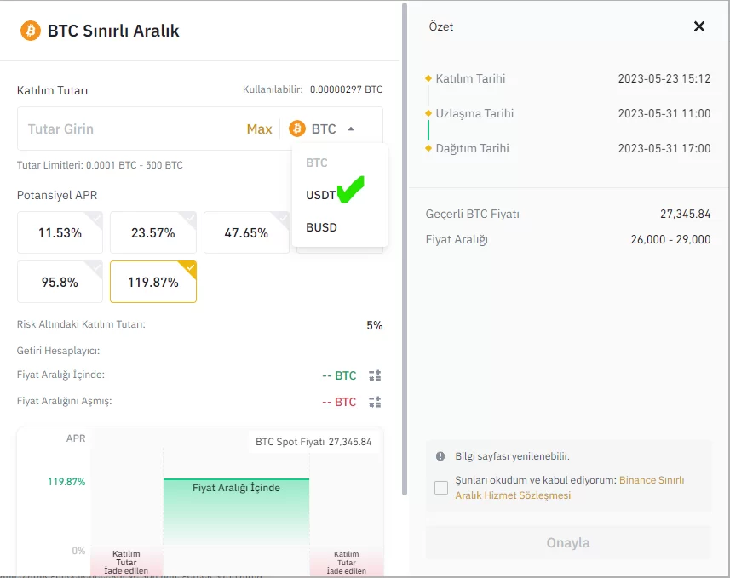Close the Özet summary panel
730x578 pixels.
tap(699, 26)
